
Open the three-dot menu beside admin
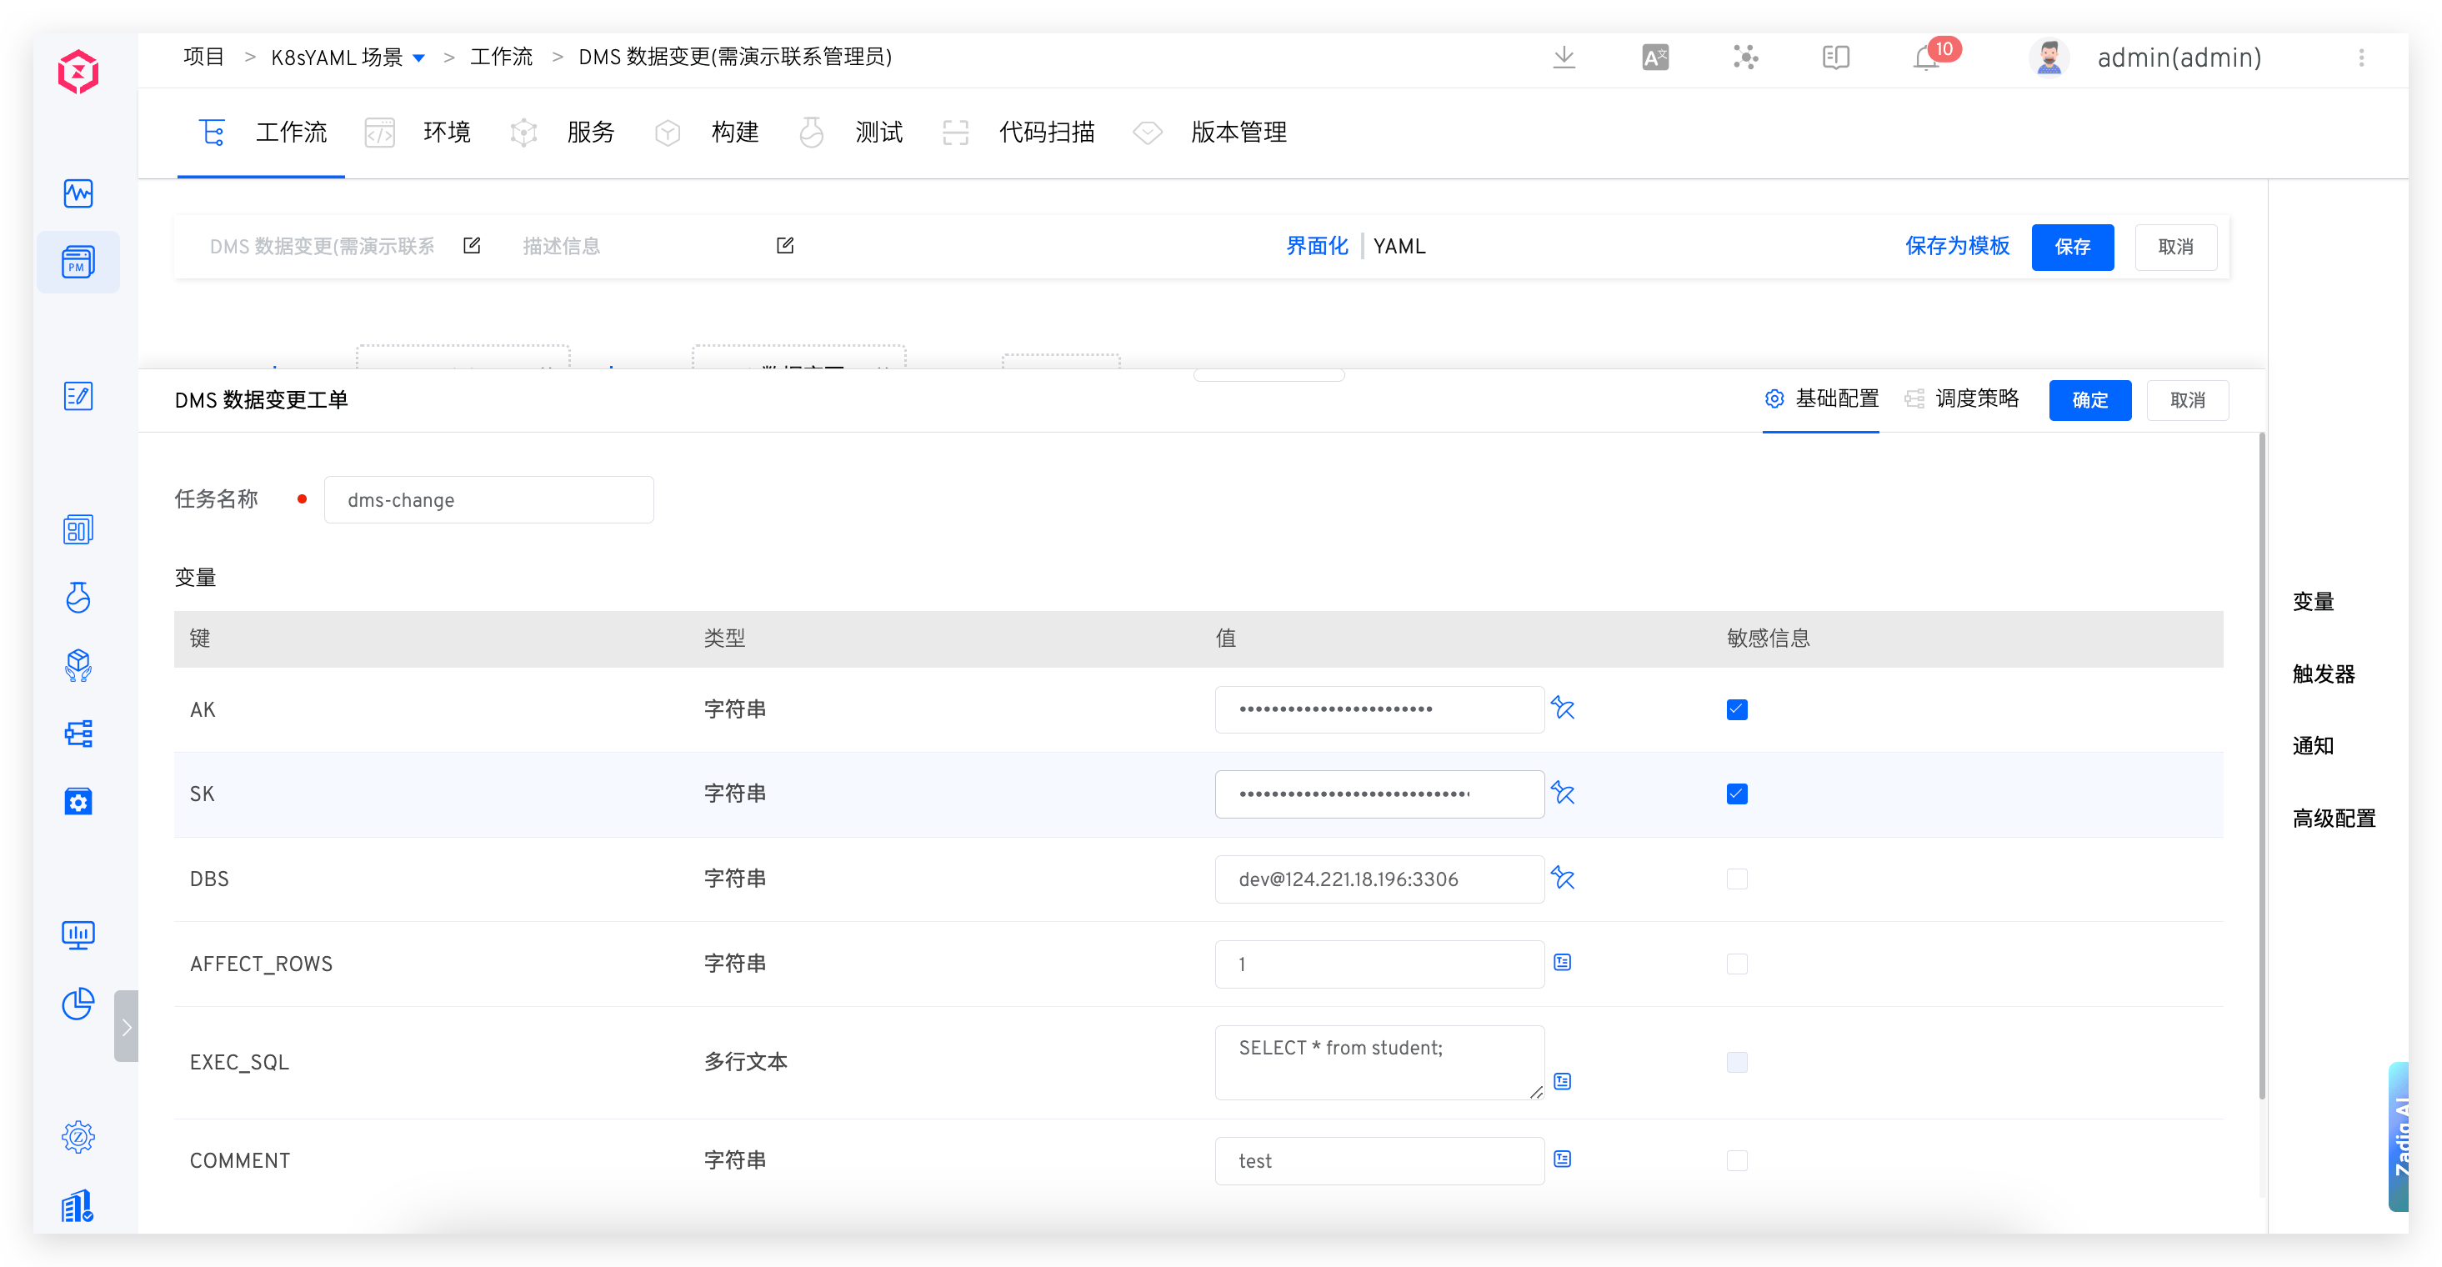[2361, 58]
